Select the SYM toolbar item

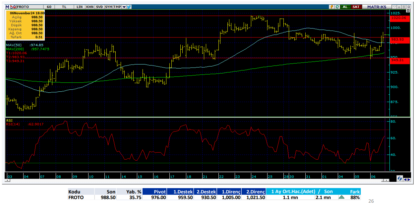[108, 7]
